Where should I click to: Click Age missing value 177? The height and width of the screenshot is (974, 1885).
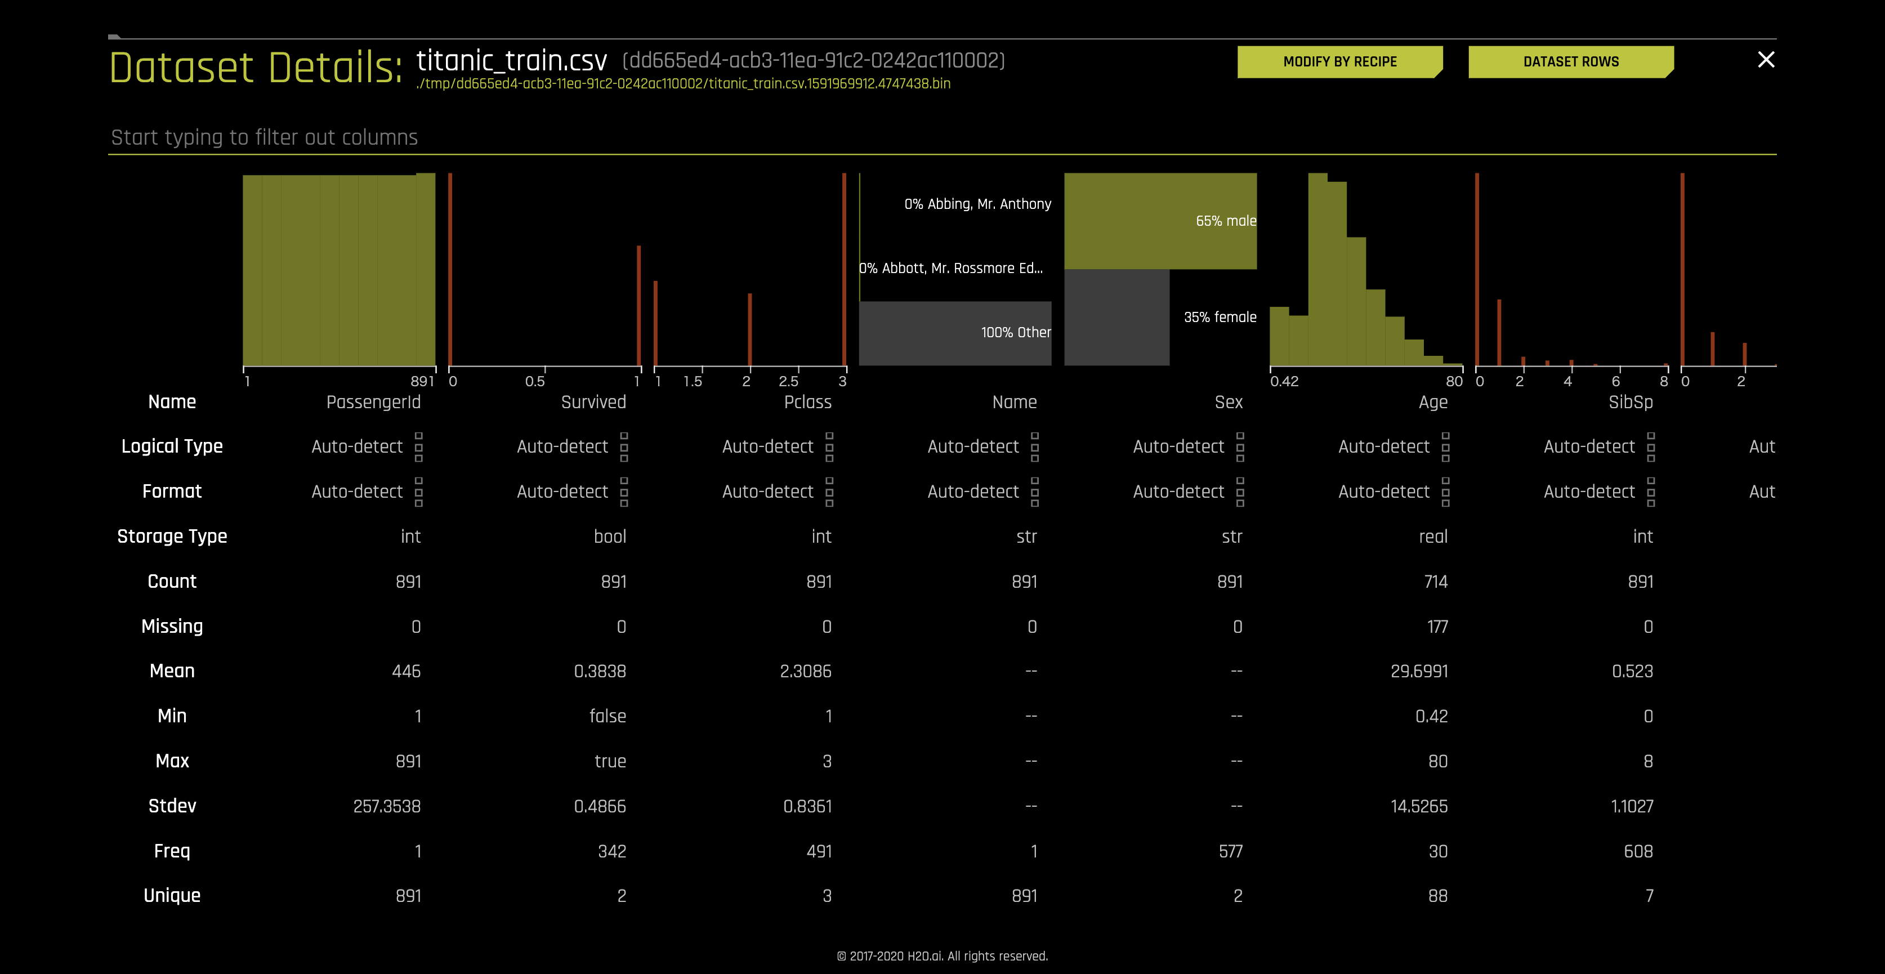click(x=1437, y=627)
